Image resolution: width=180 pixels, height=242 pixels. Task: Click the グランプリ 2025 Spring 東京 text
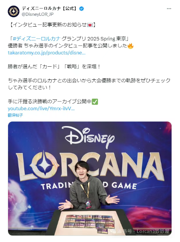click(x=95, y=39)
